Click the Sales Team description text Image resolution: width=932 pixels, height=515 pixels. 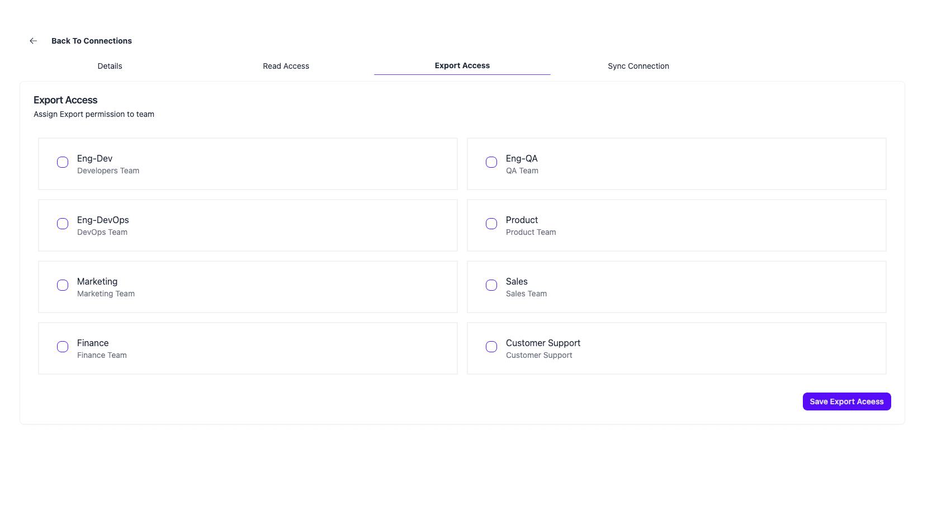coord(526,294)
